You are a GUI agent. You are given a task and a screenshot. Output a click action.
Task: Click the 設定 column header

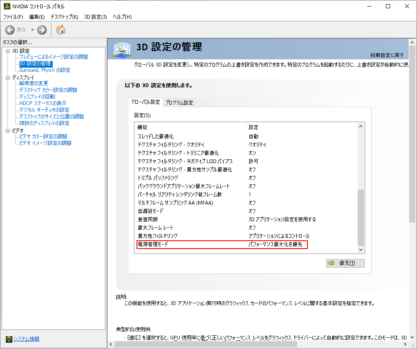[x=302, y=127]
